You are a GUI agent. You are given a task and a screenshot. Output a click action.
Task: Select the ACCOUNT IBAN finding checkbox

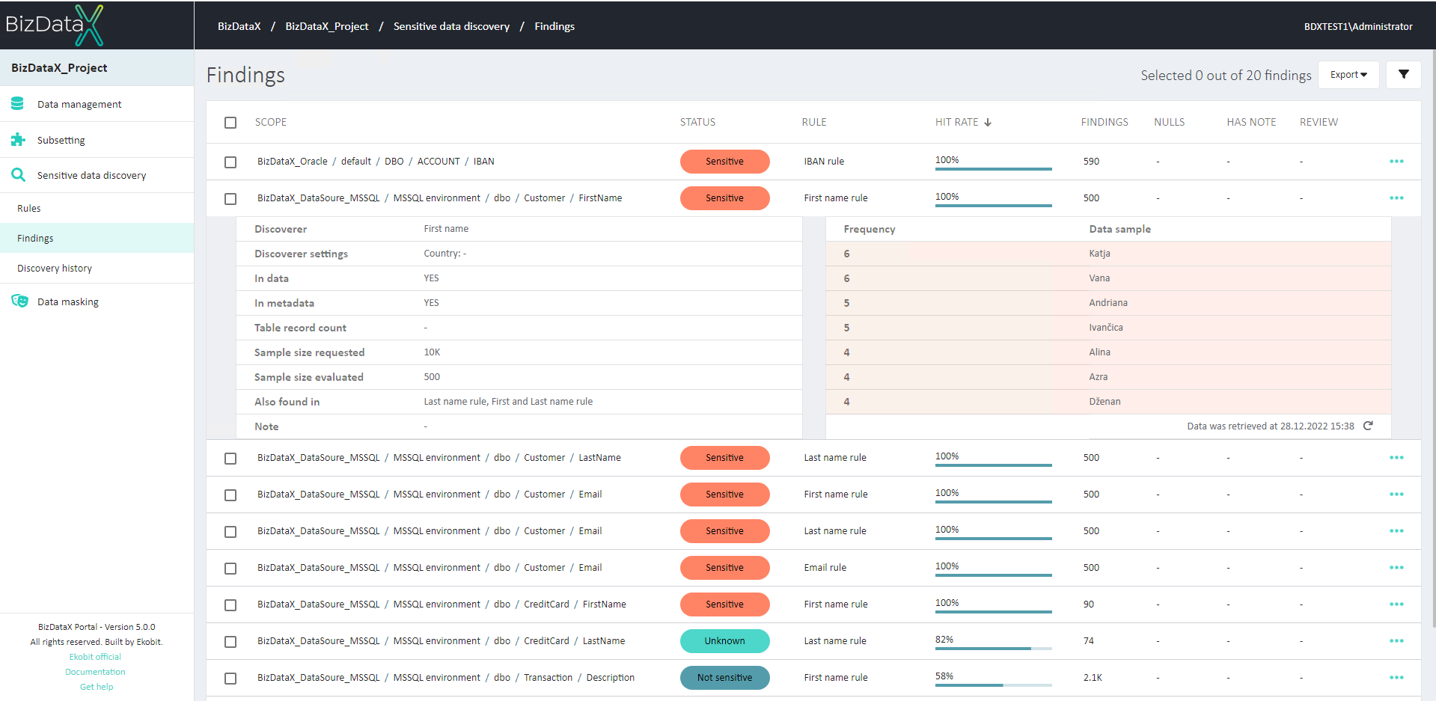pyautogui.click(x=230, y=162)
